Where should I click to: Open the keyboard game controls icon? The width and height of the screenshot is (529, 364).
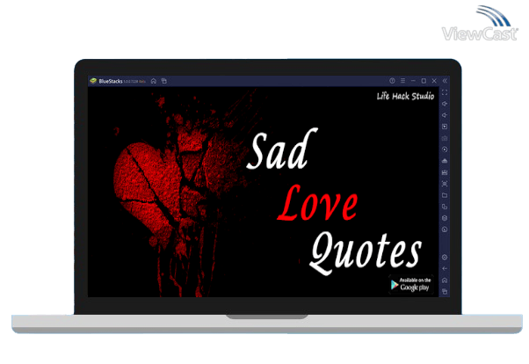pyautogui.click(x=445, y=138)
